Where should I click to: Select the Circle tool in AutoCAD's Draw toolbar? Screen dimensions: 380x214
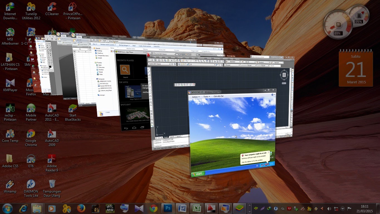pyautogui.click(x=149, y=87)
